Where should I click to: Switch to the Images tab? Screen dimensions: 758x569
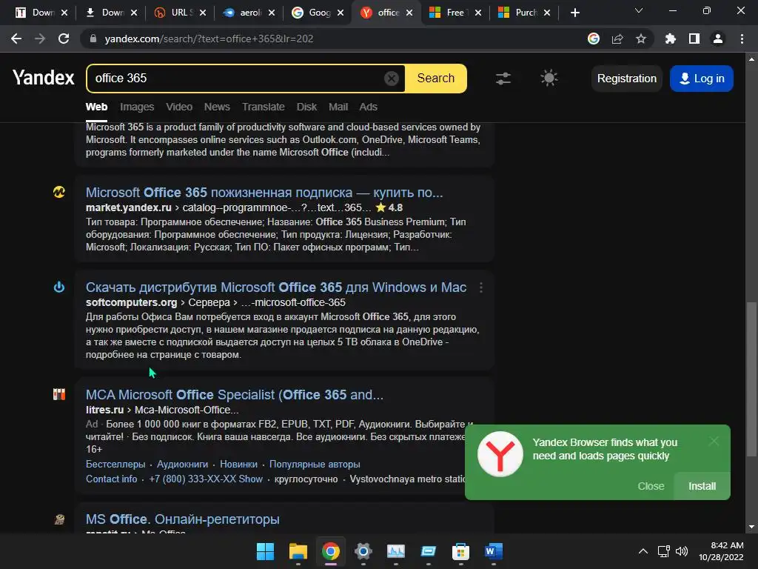point(137,107)
